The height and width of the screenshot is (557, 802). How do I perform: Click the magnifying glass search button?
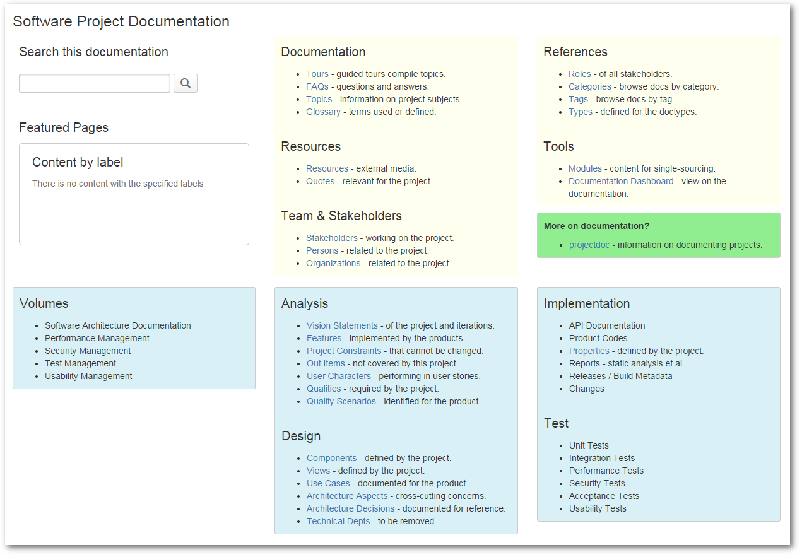185,83
